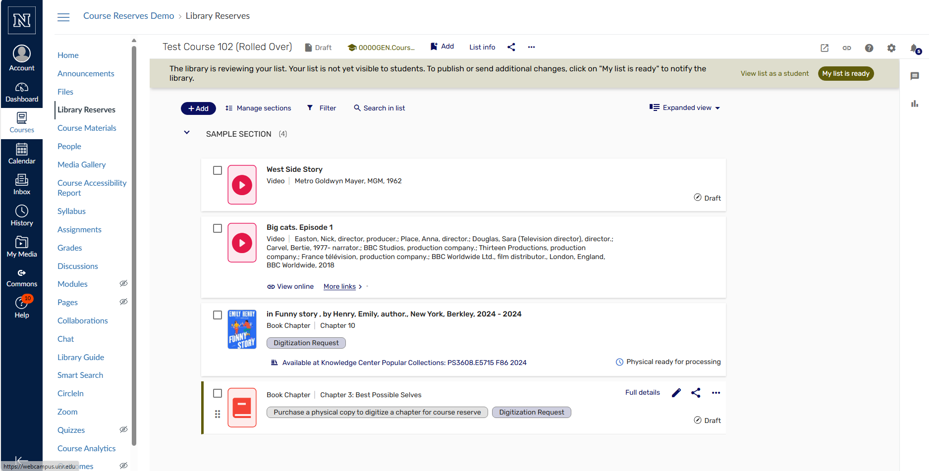941x471 pixels.
Task: Click the Purchase a physical copy tag
Action: tap(377, 412)
